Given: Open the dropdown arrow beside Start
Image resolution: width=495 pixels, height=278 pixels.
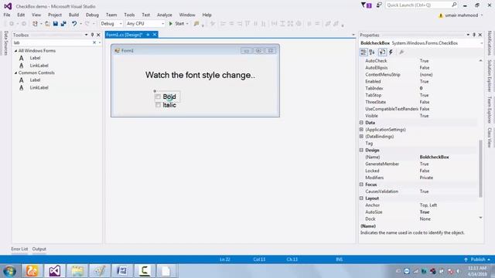Looking at the screenshot, I should (x=187, y=24).
